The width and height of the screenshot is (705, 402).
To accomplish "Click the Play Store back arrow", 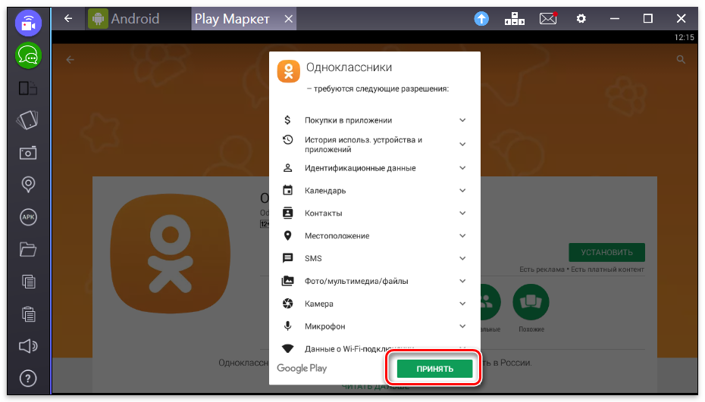I will [70, 60].
